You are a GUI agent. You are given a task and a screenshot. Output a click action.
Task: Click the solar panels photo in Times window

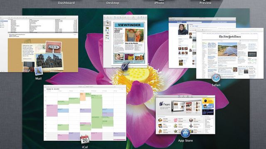pos(227,49)
